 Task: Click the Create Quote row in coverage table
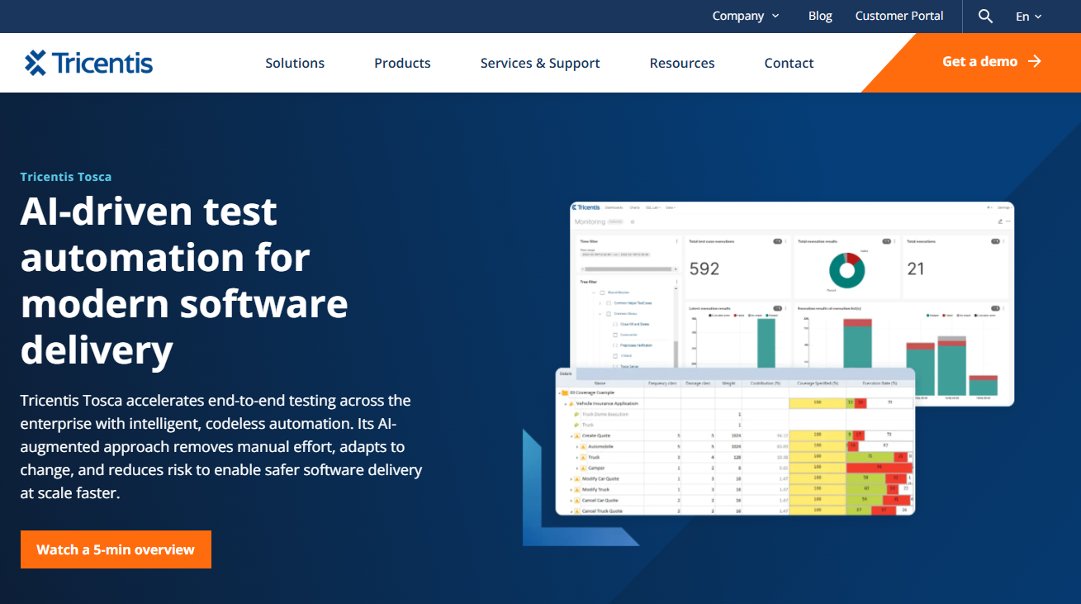tap(736, 435)
